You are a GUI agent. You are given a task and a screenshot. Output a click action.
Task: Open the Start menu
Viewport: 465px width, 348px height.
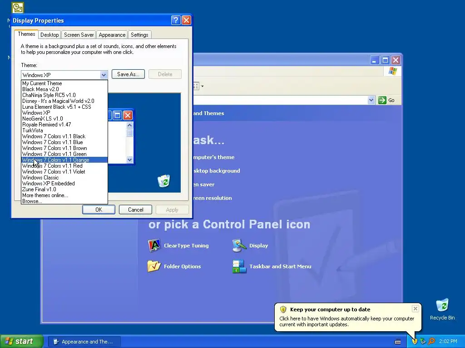(x=21, y=341)
